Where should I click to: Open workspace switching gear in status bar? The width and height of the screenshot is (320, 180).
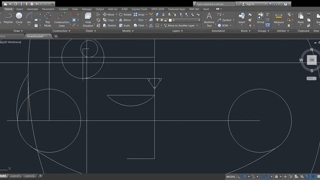276,176
